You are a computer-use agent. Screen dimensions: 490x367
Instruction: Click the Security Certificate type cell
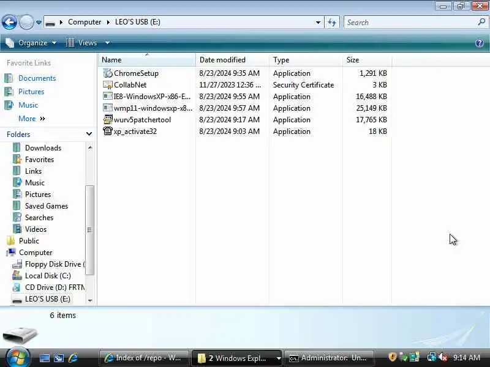tap(303, 85)
